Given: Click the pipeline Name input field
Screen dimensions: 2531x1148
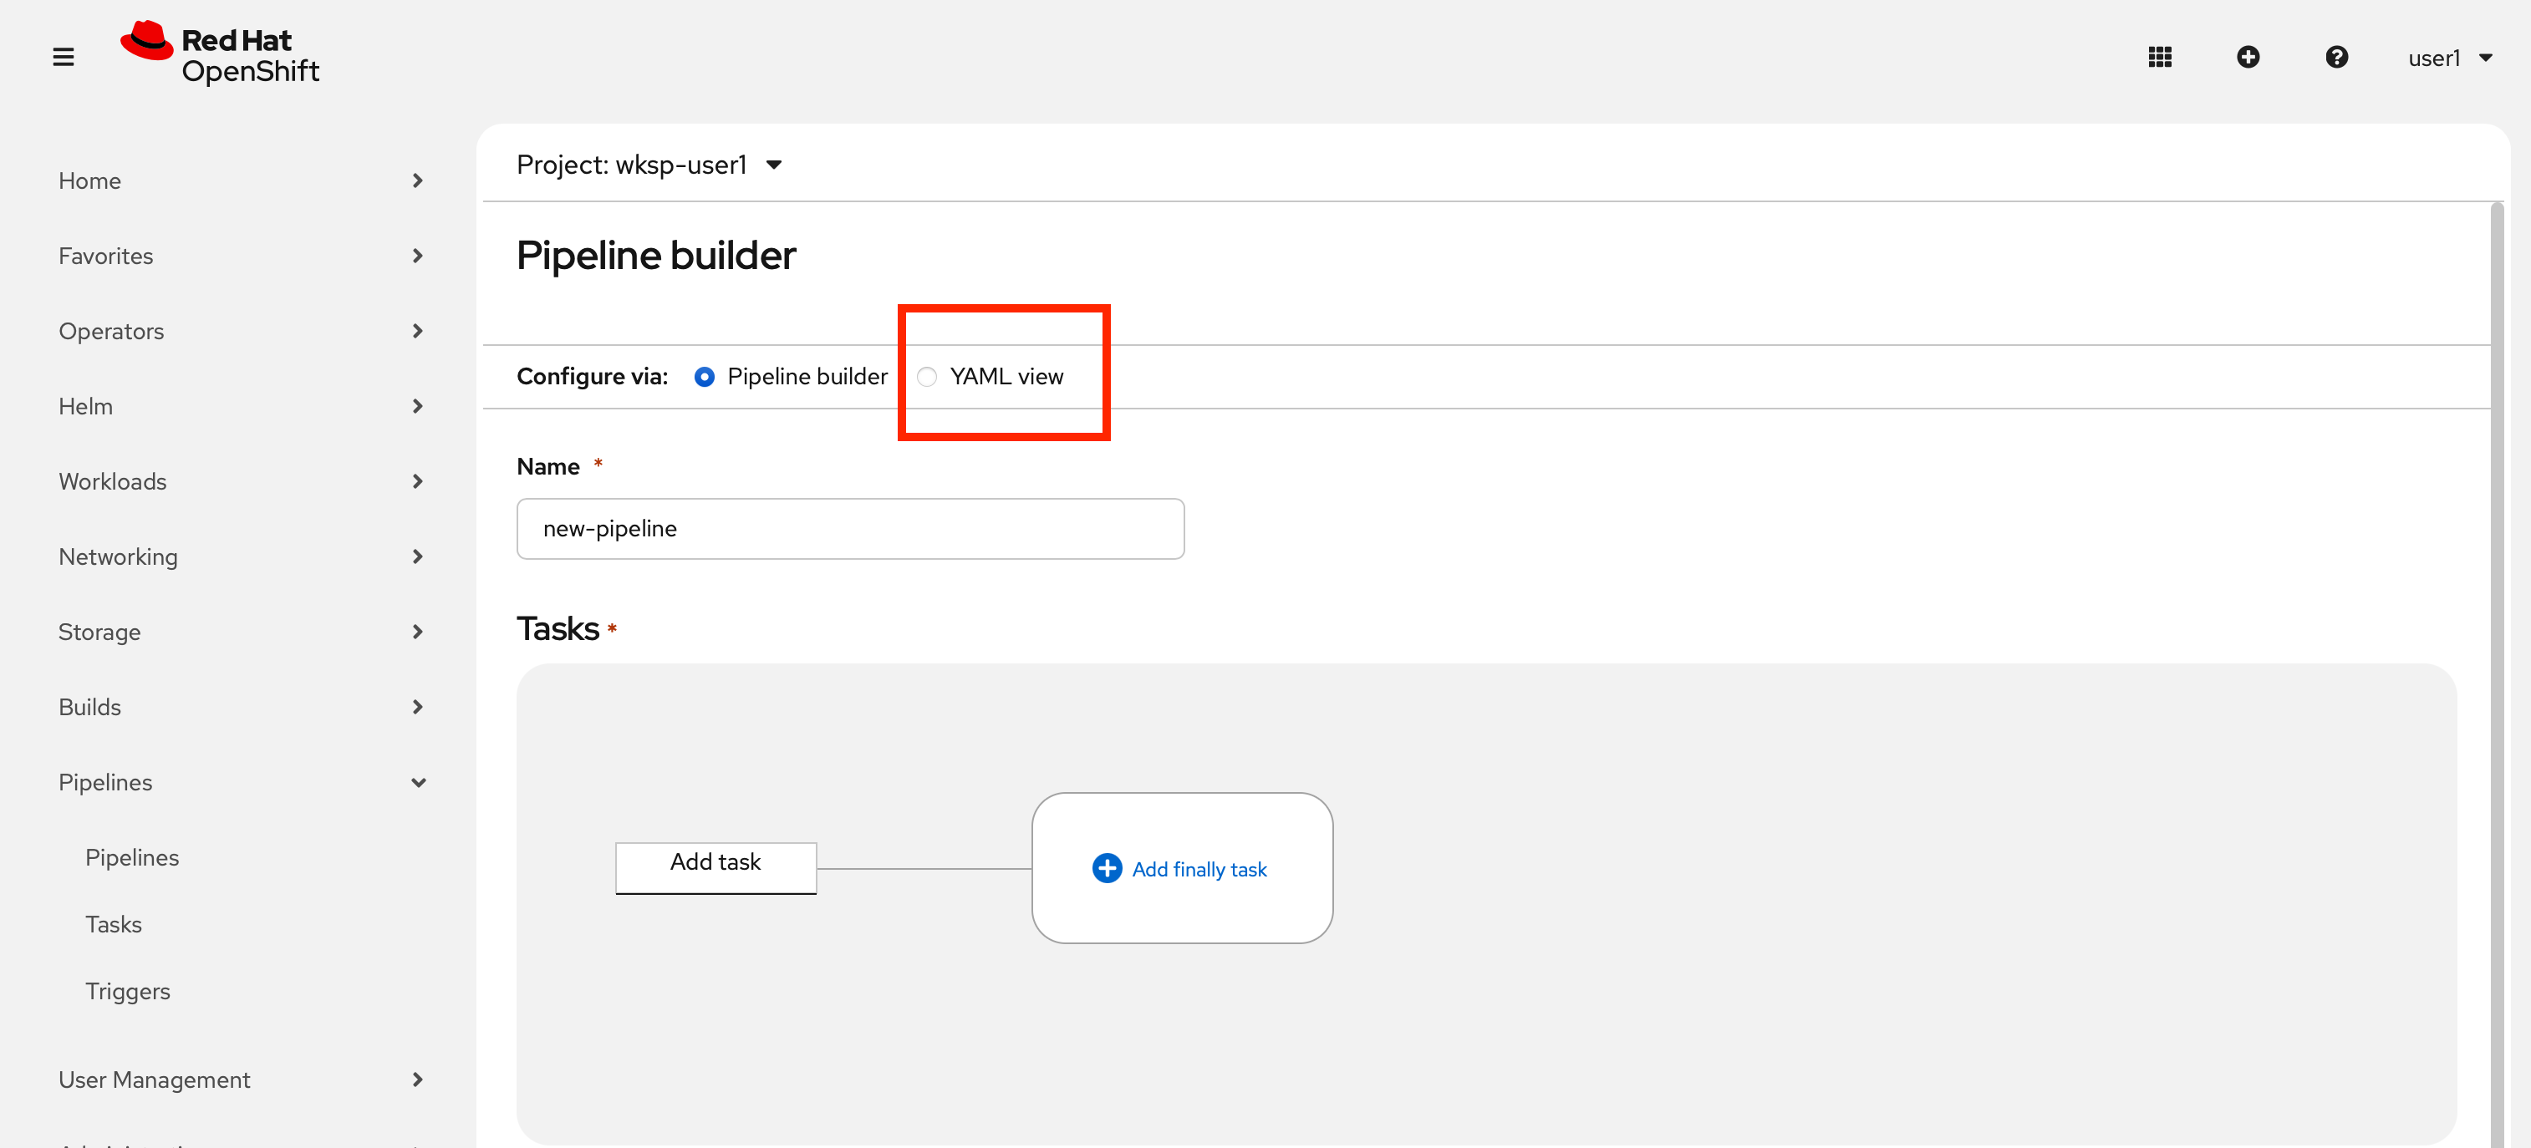Looking at the screenshot, I should 850,528.
